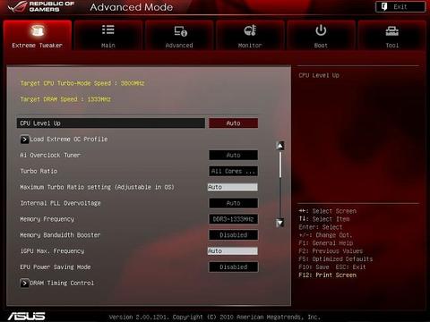Expand Load Extreme OC Profile submenu arrow
430x322 pixels.
(24, 140)
